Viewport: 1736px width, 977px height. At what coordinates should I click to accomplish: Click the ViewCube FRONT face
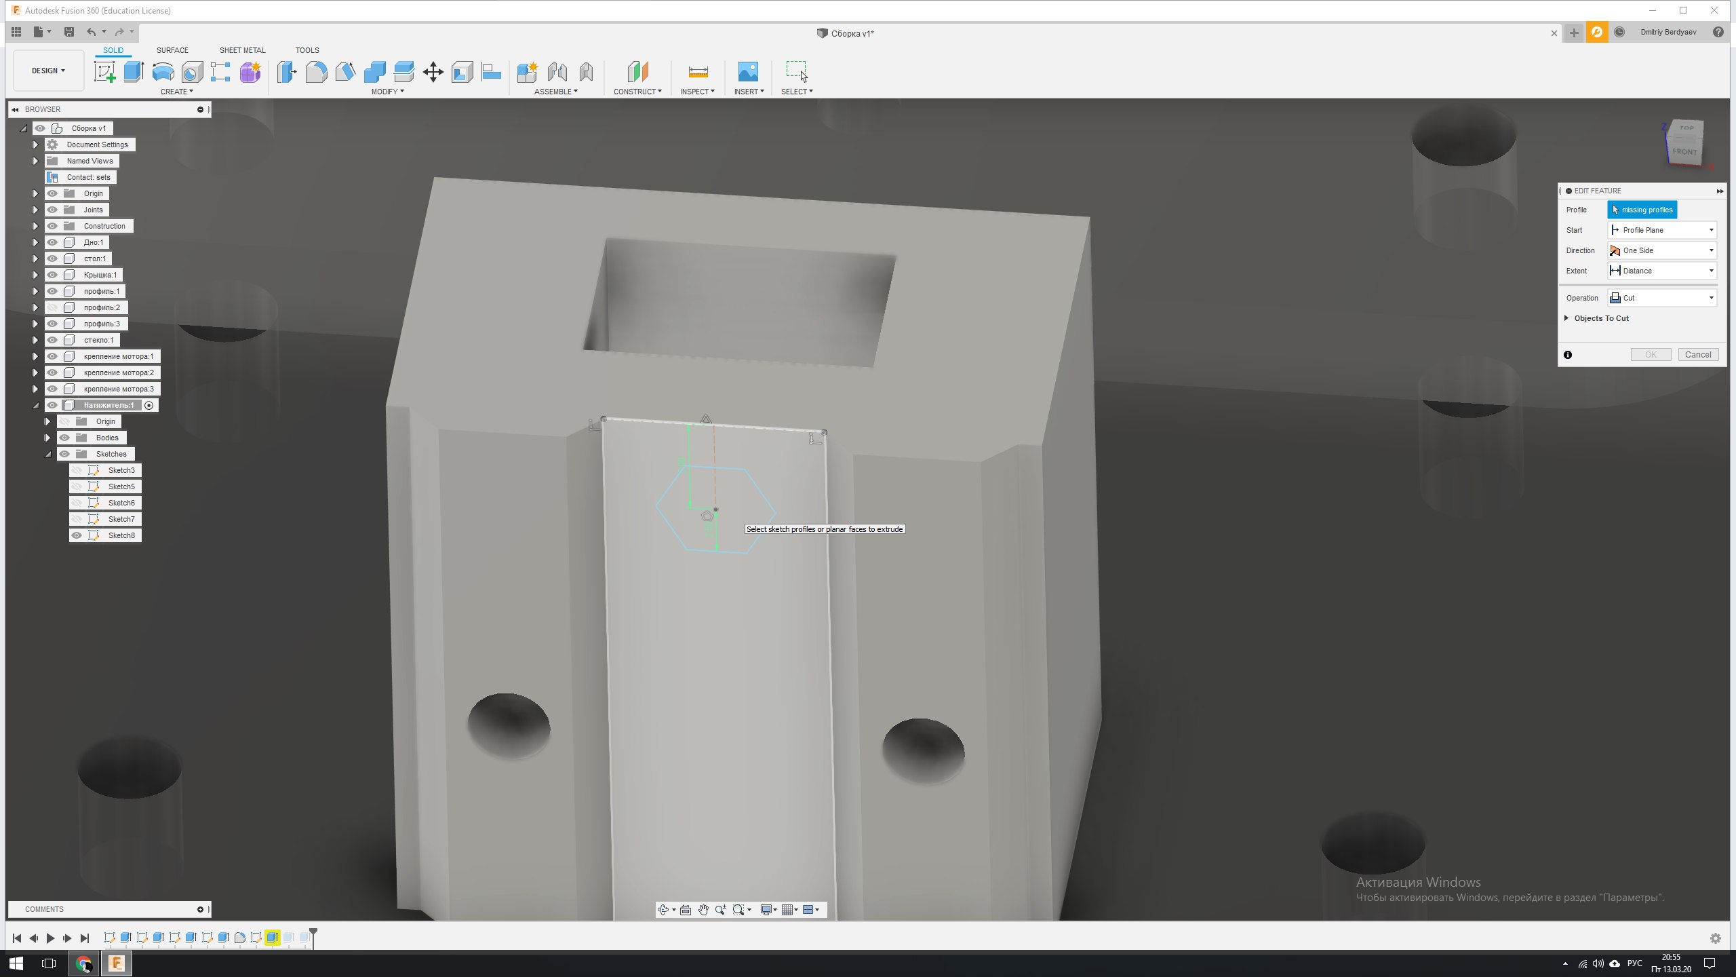[1684, 151]
